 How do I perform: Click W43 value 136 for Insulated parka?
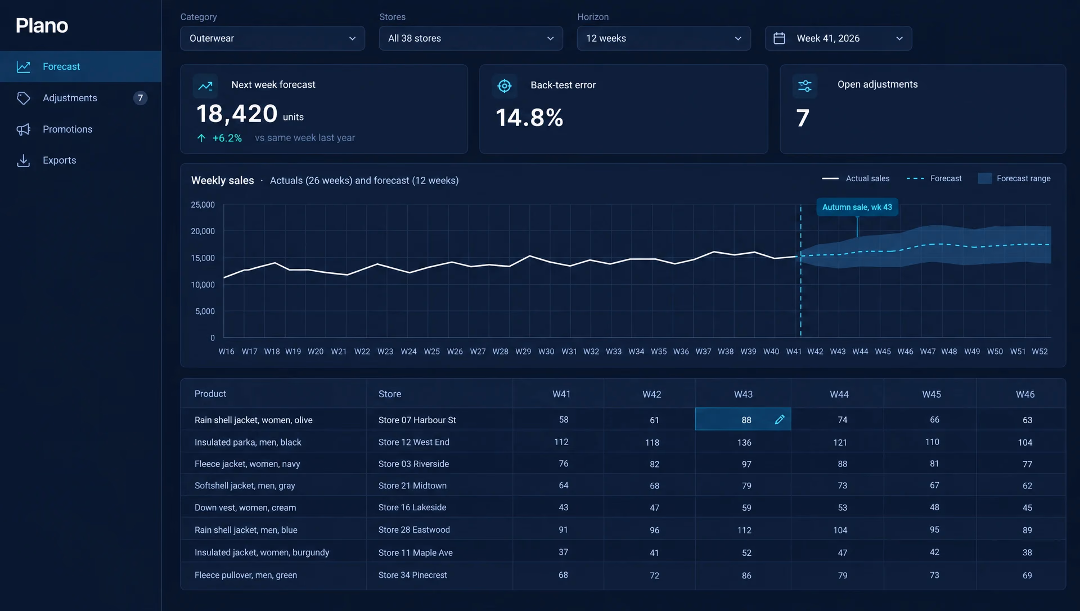(744, 443)
